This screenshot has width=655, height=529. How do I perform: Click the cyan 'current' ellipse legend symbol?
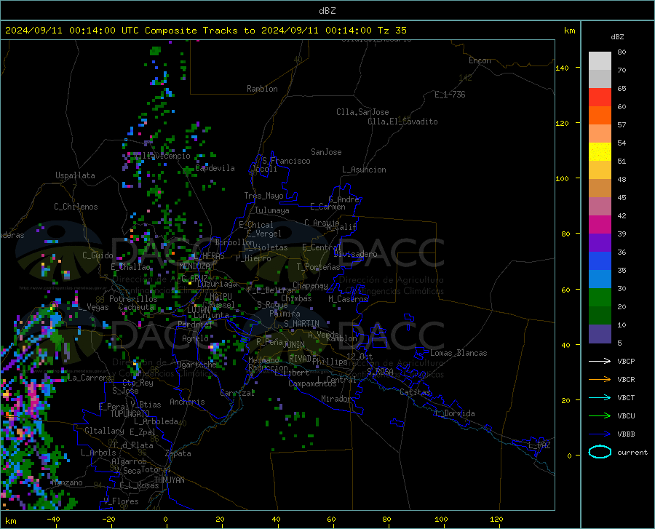coord(600,452)
